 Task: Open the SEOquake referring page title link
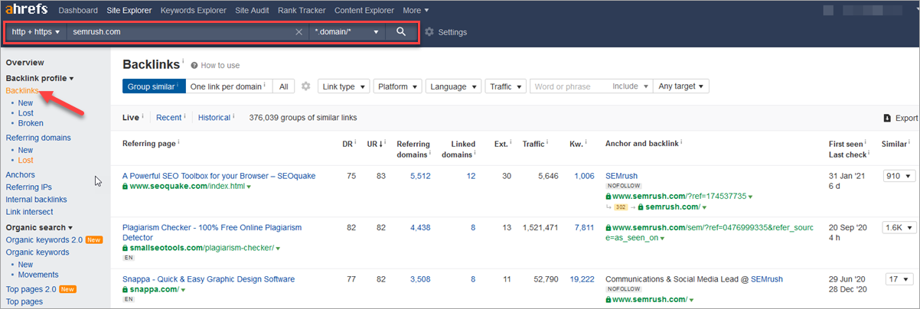(219, 176)
